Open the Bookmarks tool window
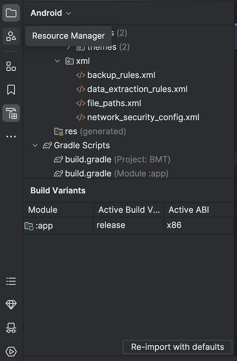 click(11, 90)
